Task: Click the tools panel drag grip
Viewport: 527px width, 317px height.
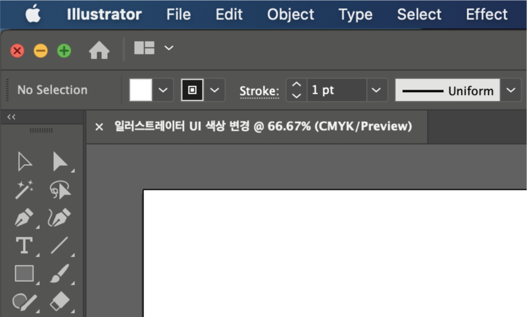Action: [41, 130]
